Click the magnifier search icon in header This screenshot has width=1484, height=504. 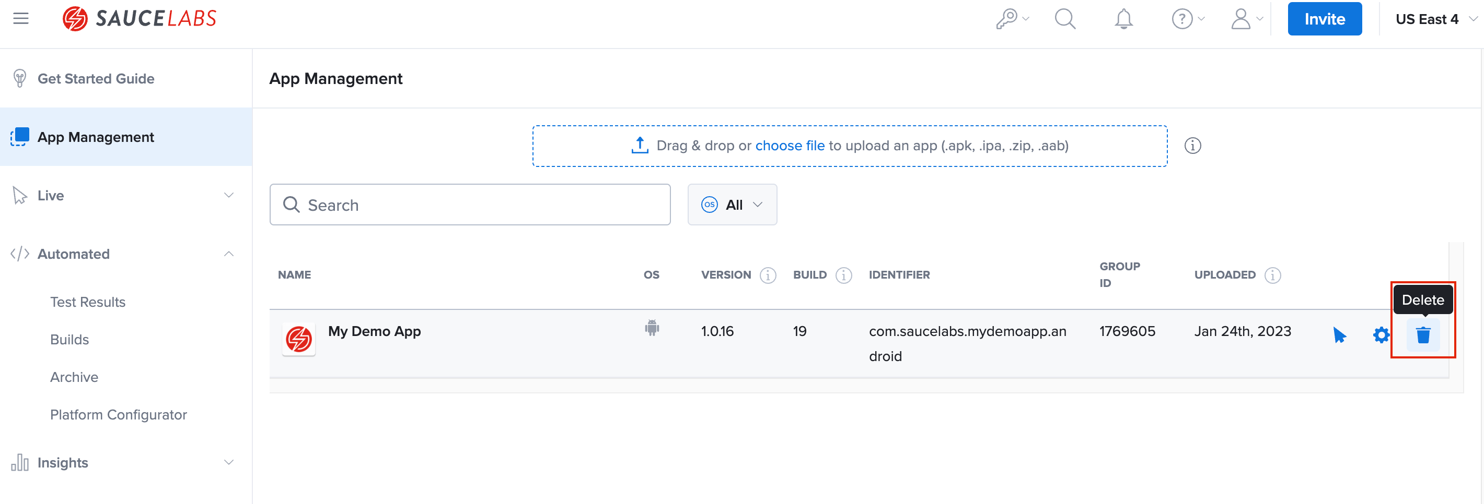click(x=1064, y=19)
